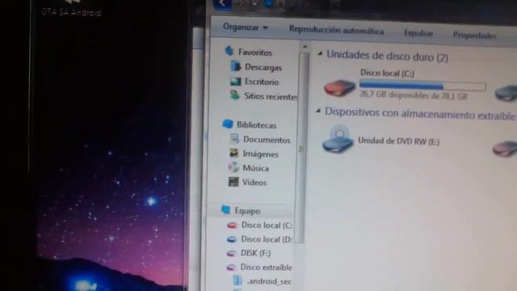The width and height of the screenshot is (517, 291).
Task: Click the GB disponibles text under C:
Action: [413, 95]
